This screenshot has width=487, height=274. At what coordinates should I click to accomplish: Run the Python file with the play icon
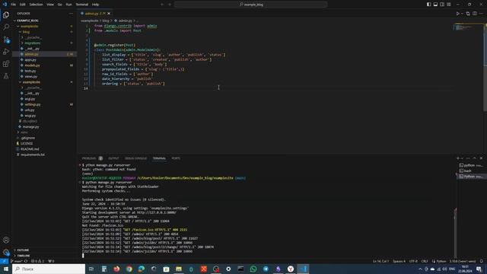tap(457, 14)
